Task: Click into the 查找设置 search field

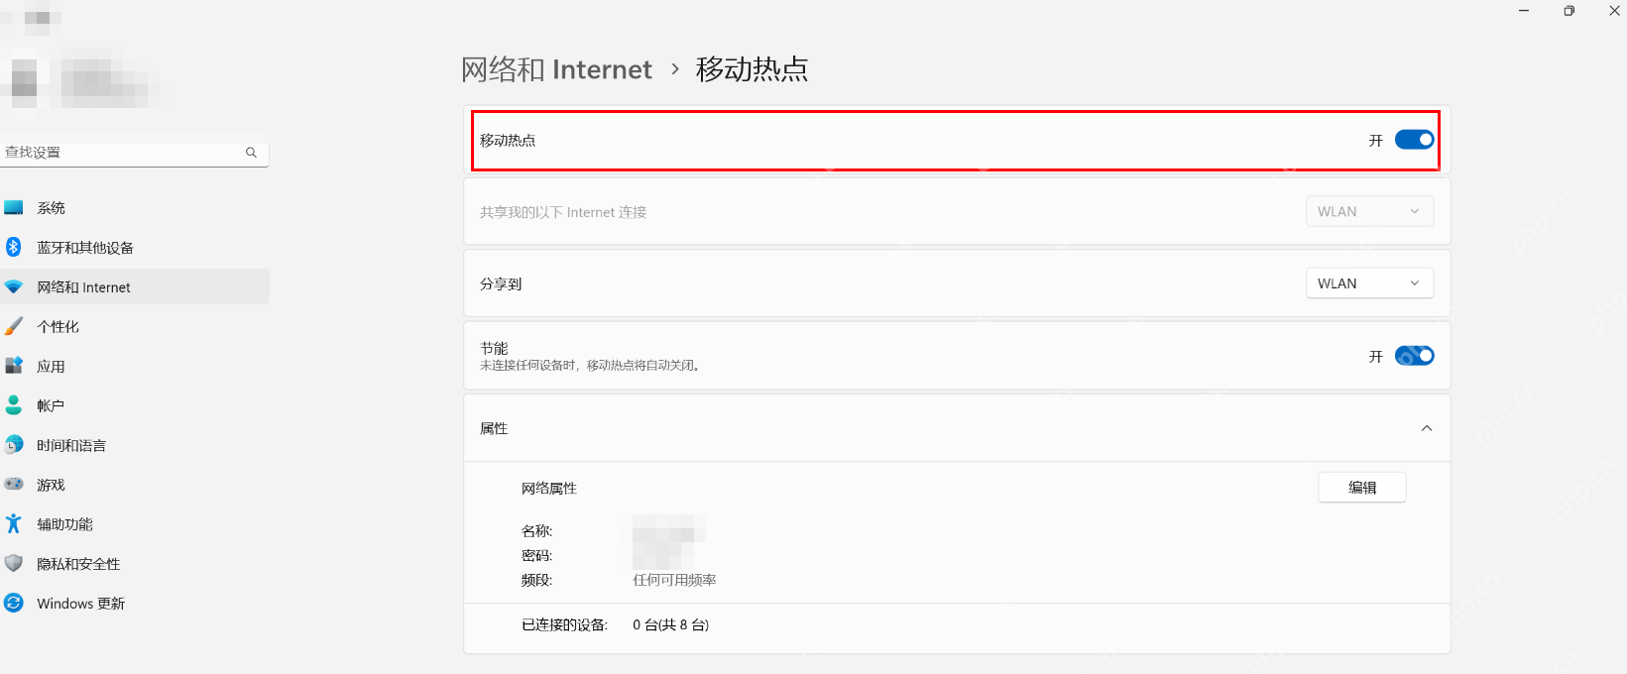Action: click(x=134, y=153)
